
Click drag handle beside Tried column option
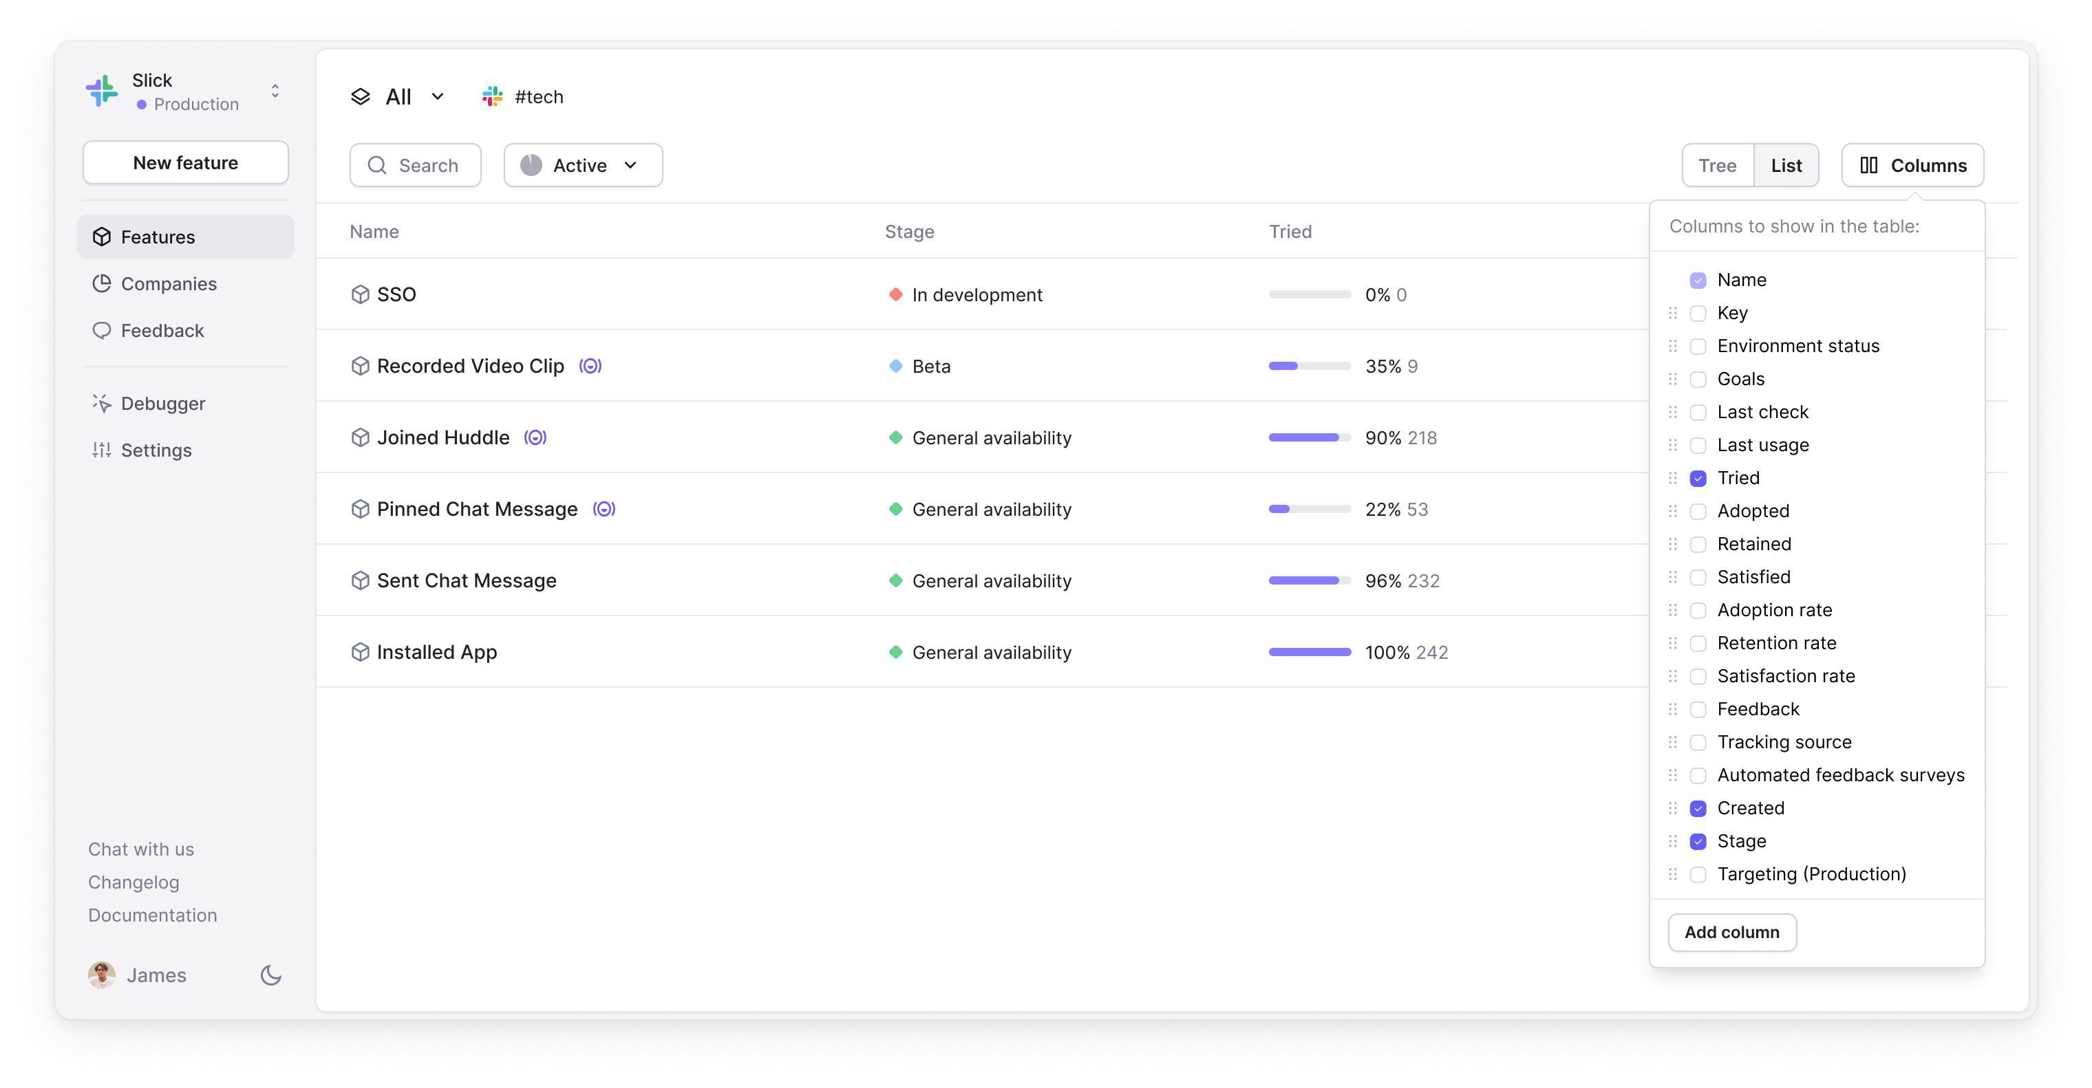(x=1672, y=478)
